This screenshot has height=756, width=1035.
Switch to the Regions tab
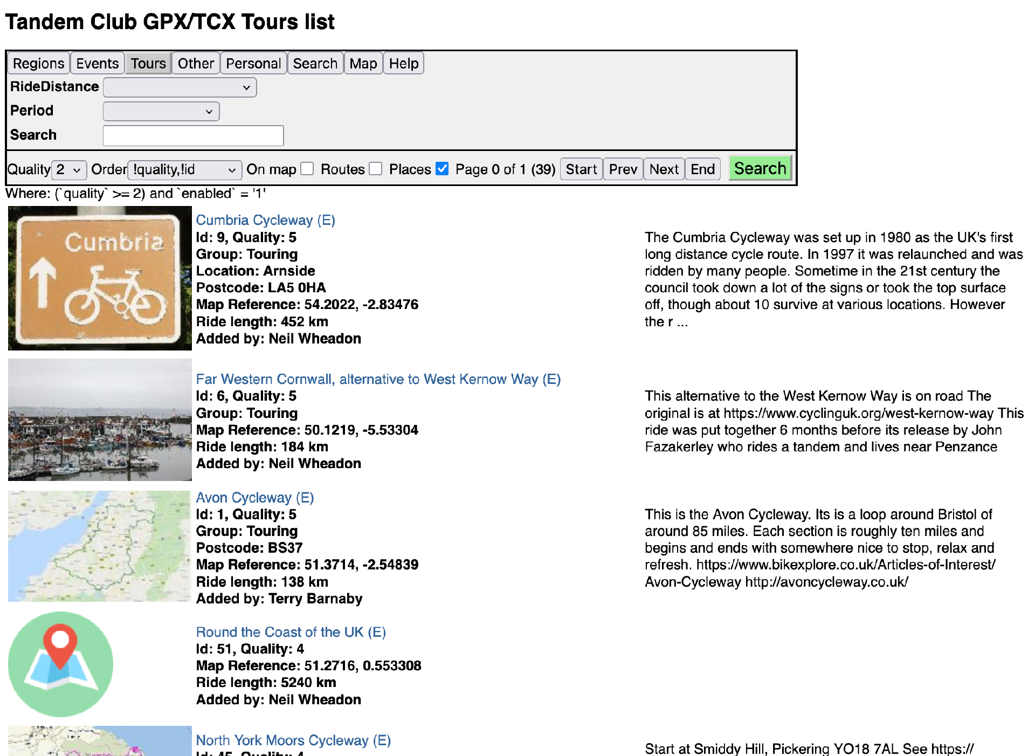[x=38, y=64]
